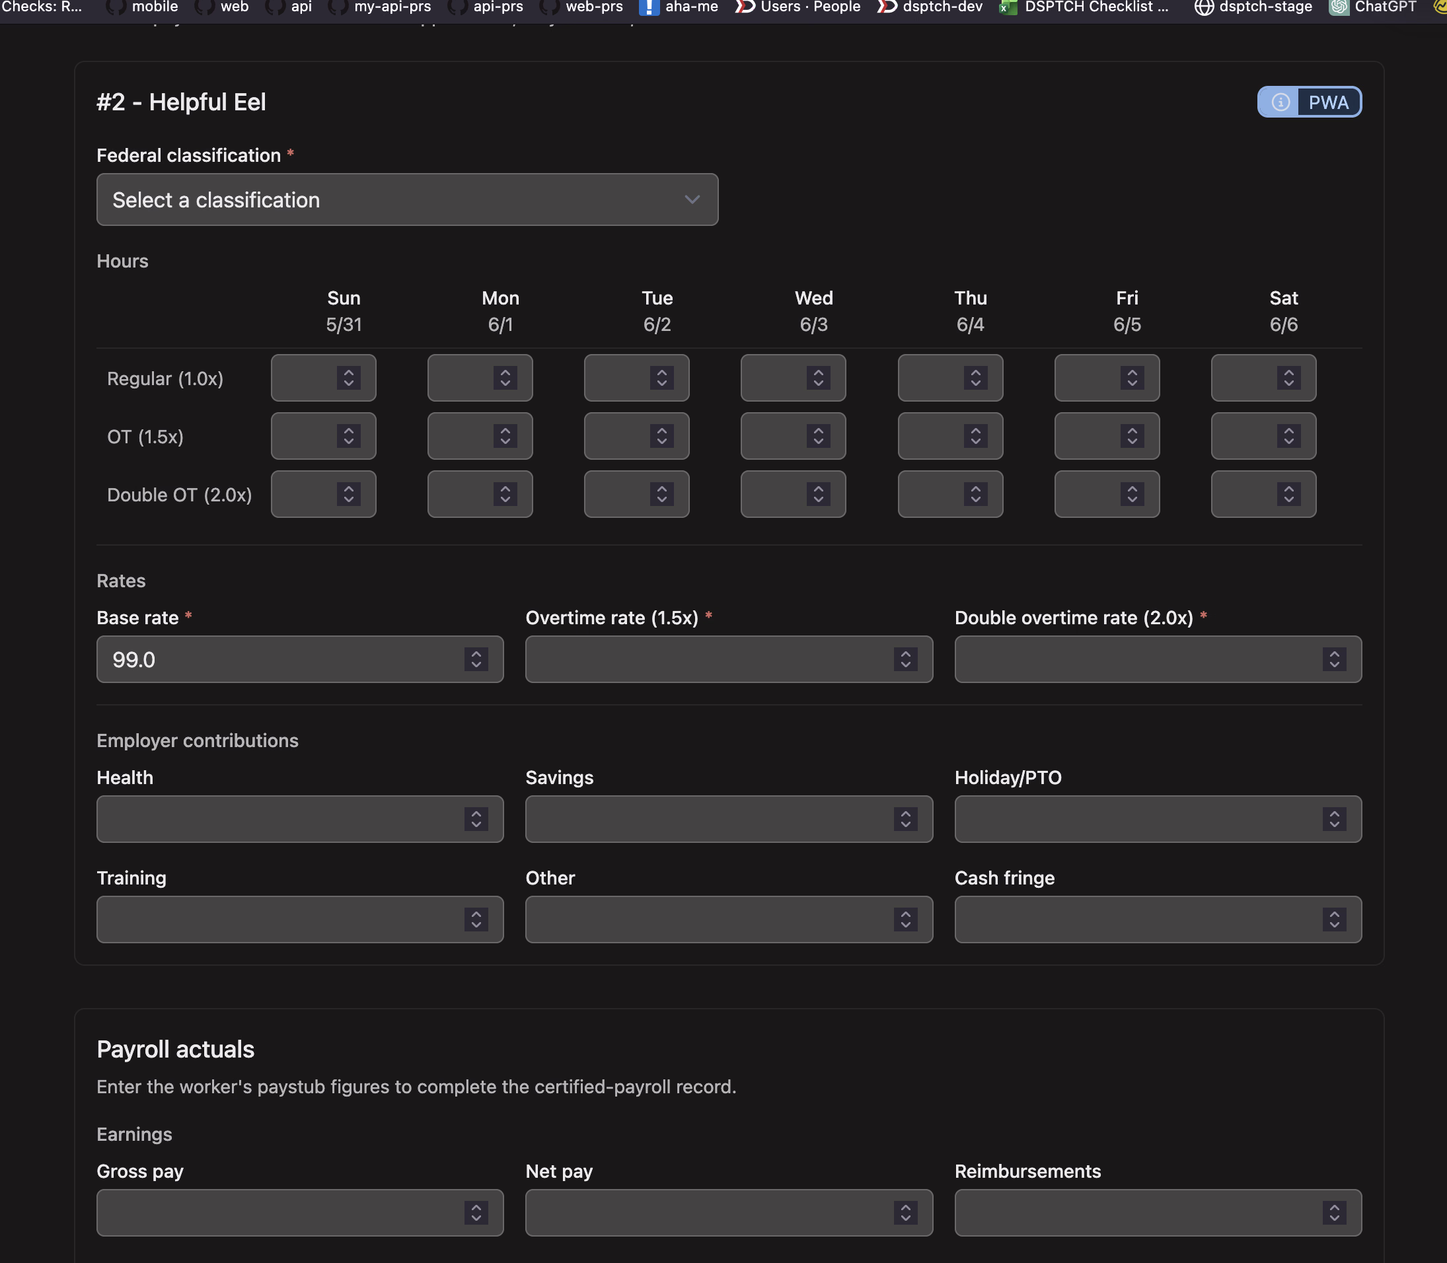
Task: Click the Net pay stepper arrows
Action: pyautogui.click(x=906, y=1212)
